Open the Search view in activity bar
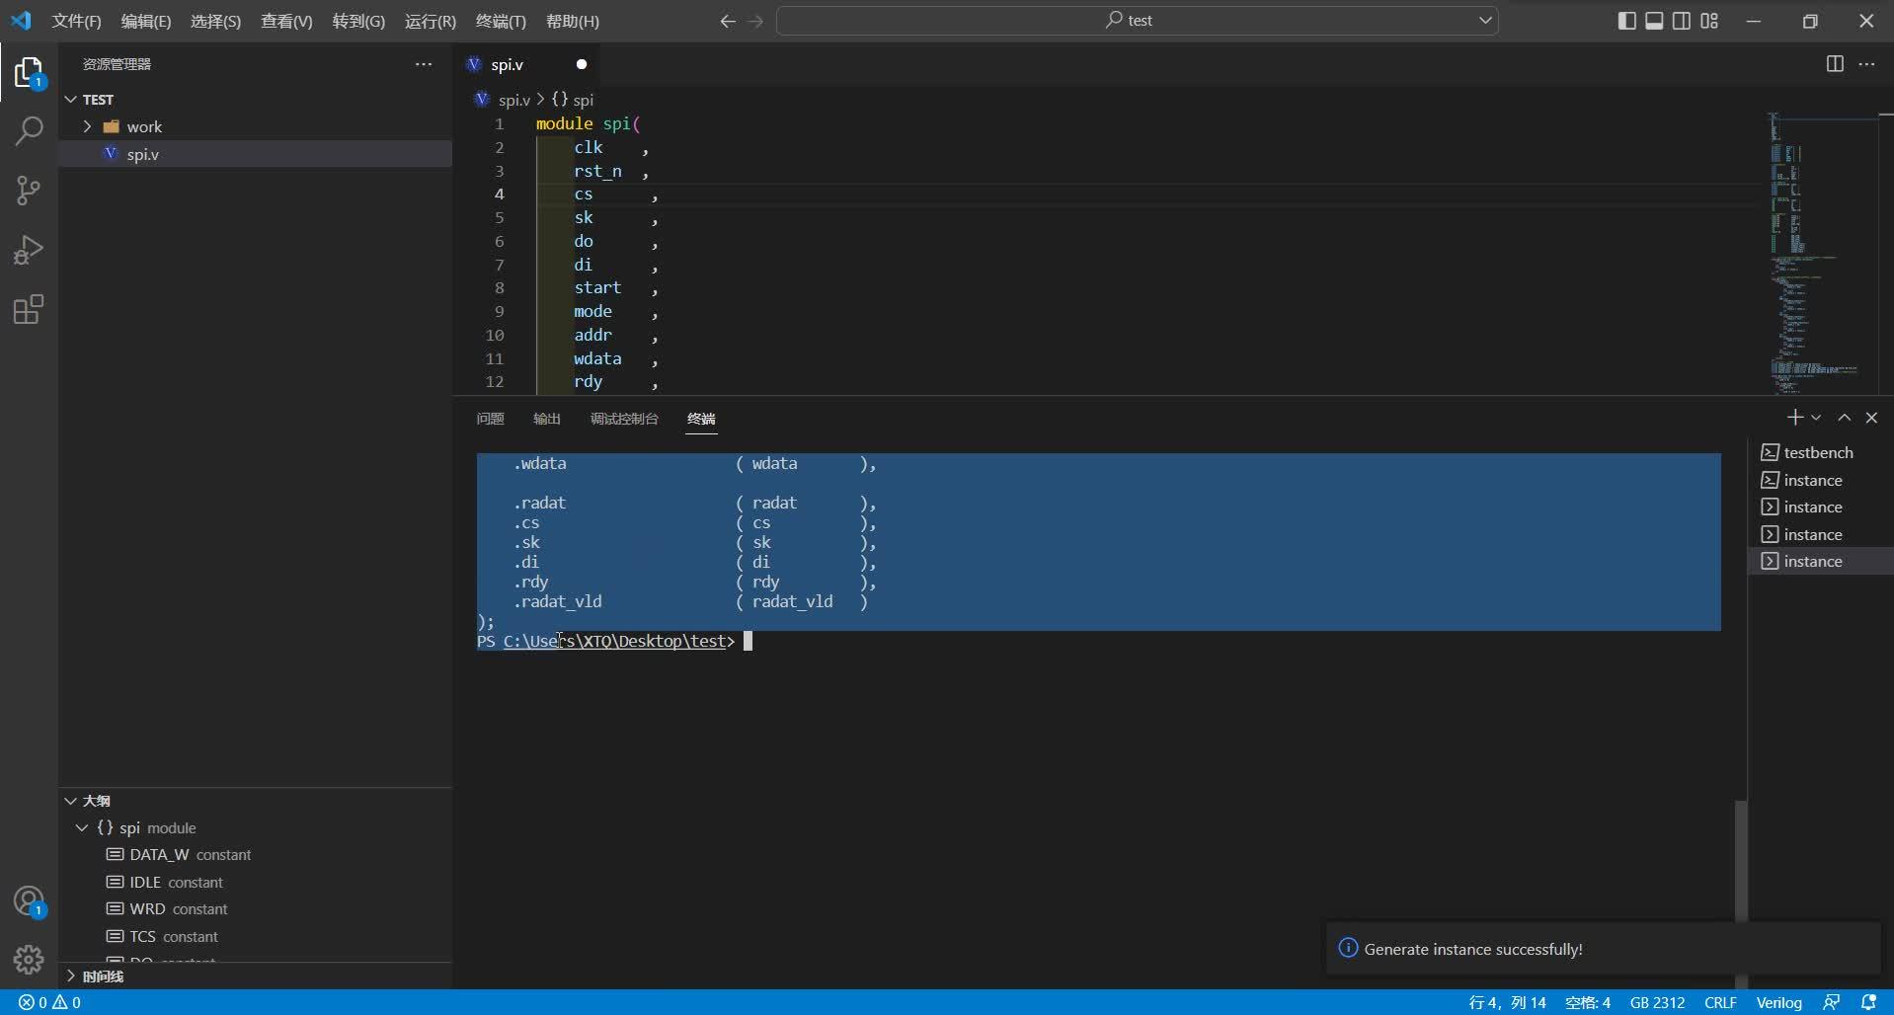Image resolution: width=1894 pixels, height=1015 pixels. (x=29, y=130)
